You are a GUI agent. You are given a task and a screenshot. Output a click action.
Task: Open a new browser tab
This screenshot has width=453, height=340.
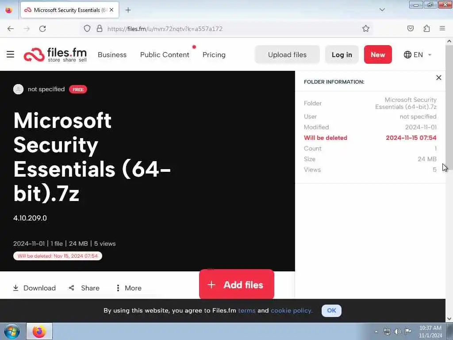[x=128, y=10]
